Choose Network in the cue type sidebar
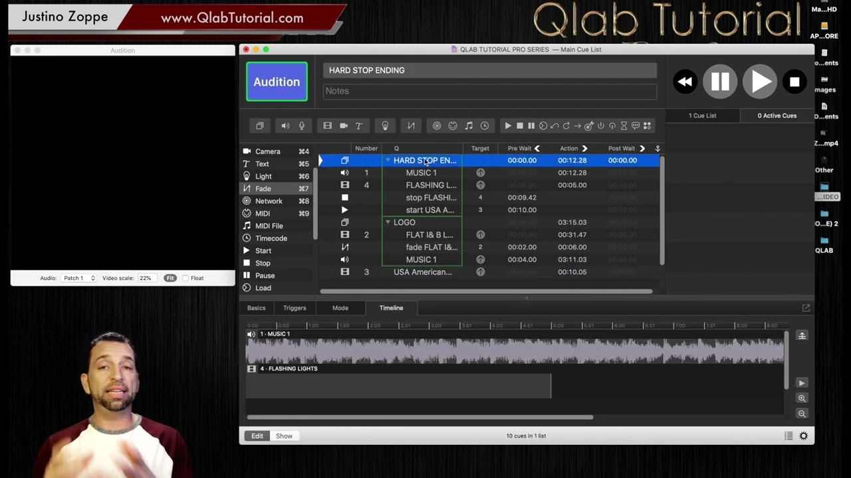Screen dimensions: 851x478 point(276,201)
